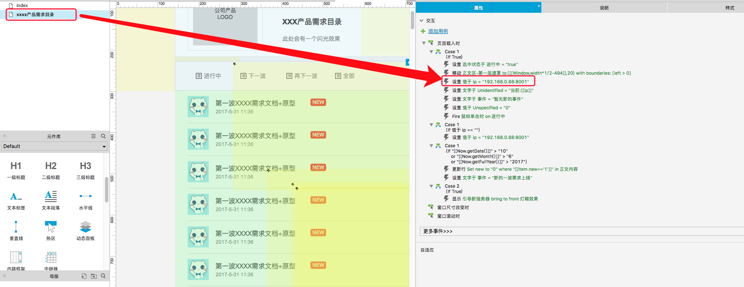This screenshot has width=744, height=287.
Task: Click the green plus icon beside 添加用例
Action: coord(423,31)
